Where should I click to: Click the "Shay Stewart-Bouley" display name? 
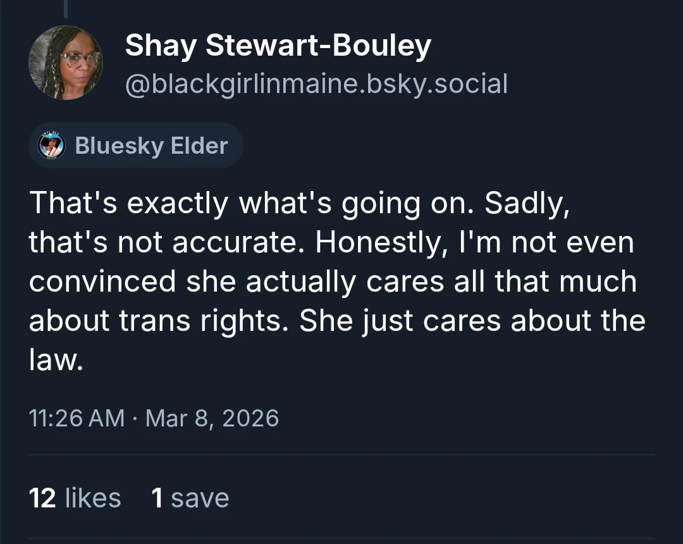[278, 46]
